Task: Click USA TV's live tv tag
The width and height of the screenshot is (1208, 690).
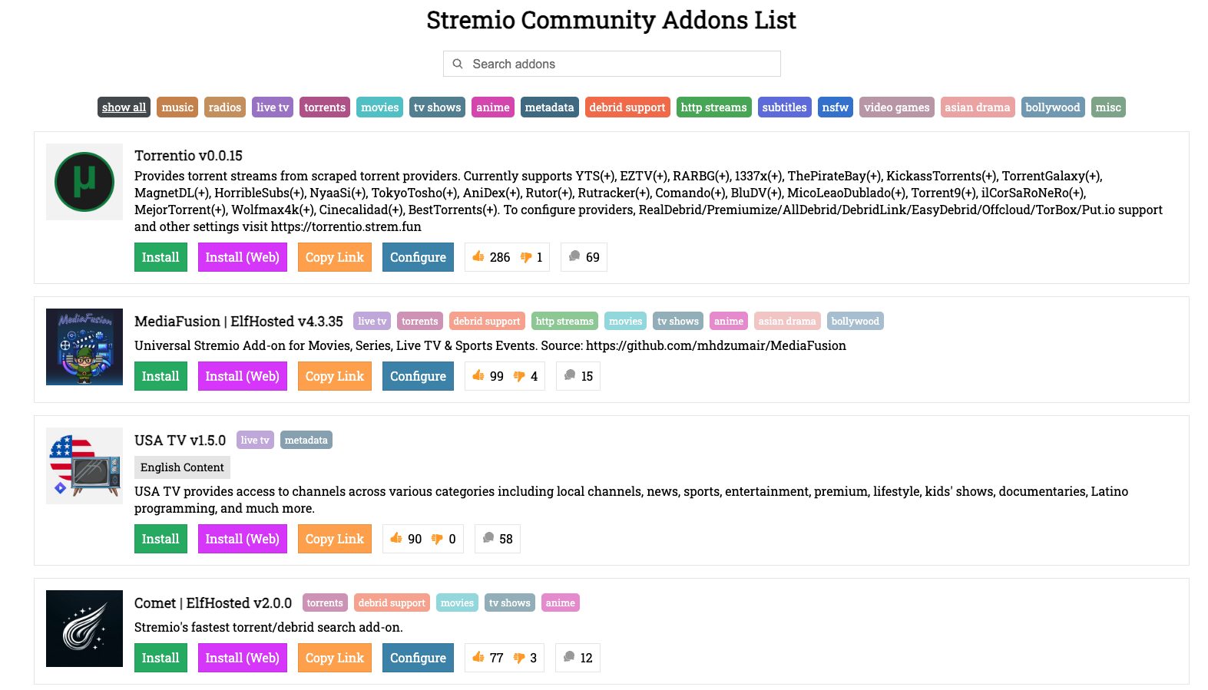Action: click(255, 440)
